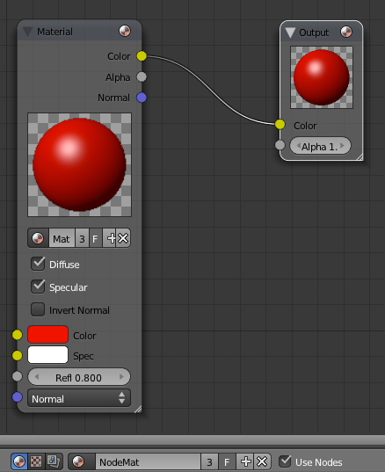The width and height of the screenshot is (385, 472).
Task: Toggle Material node preview sphere icon
Action: 125,31
